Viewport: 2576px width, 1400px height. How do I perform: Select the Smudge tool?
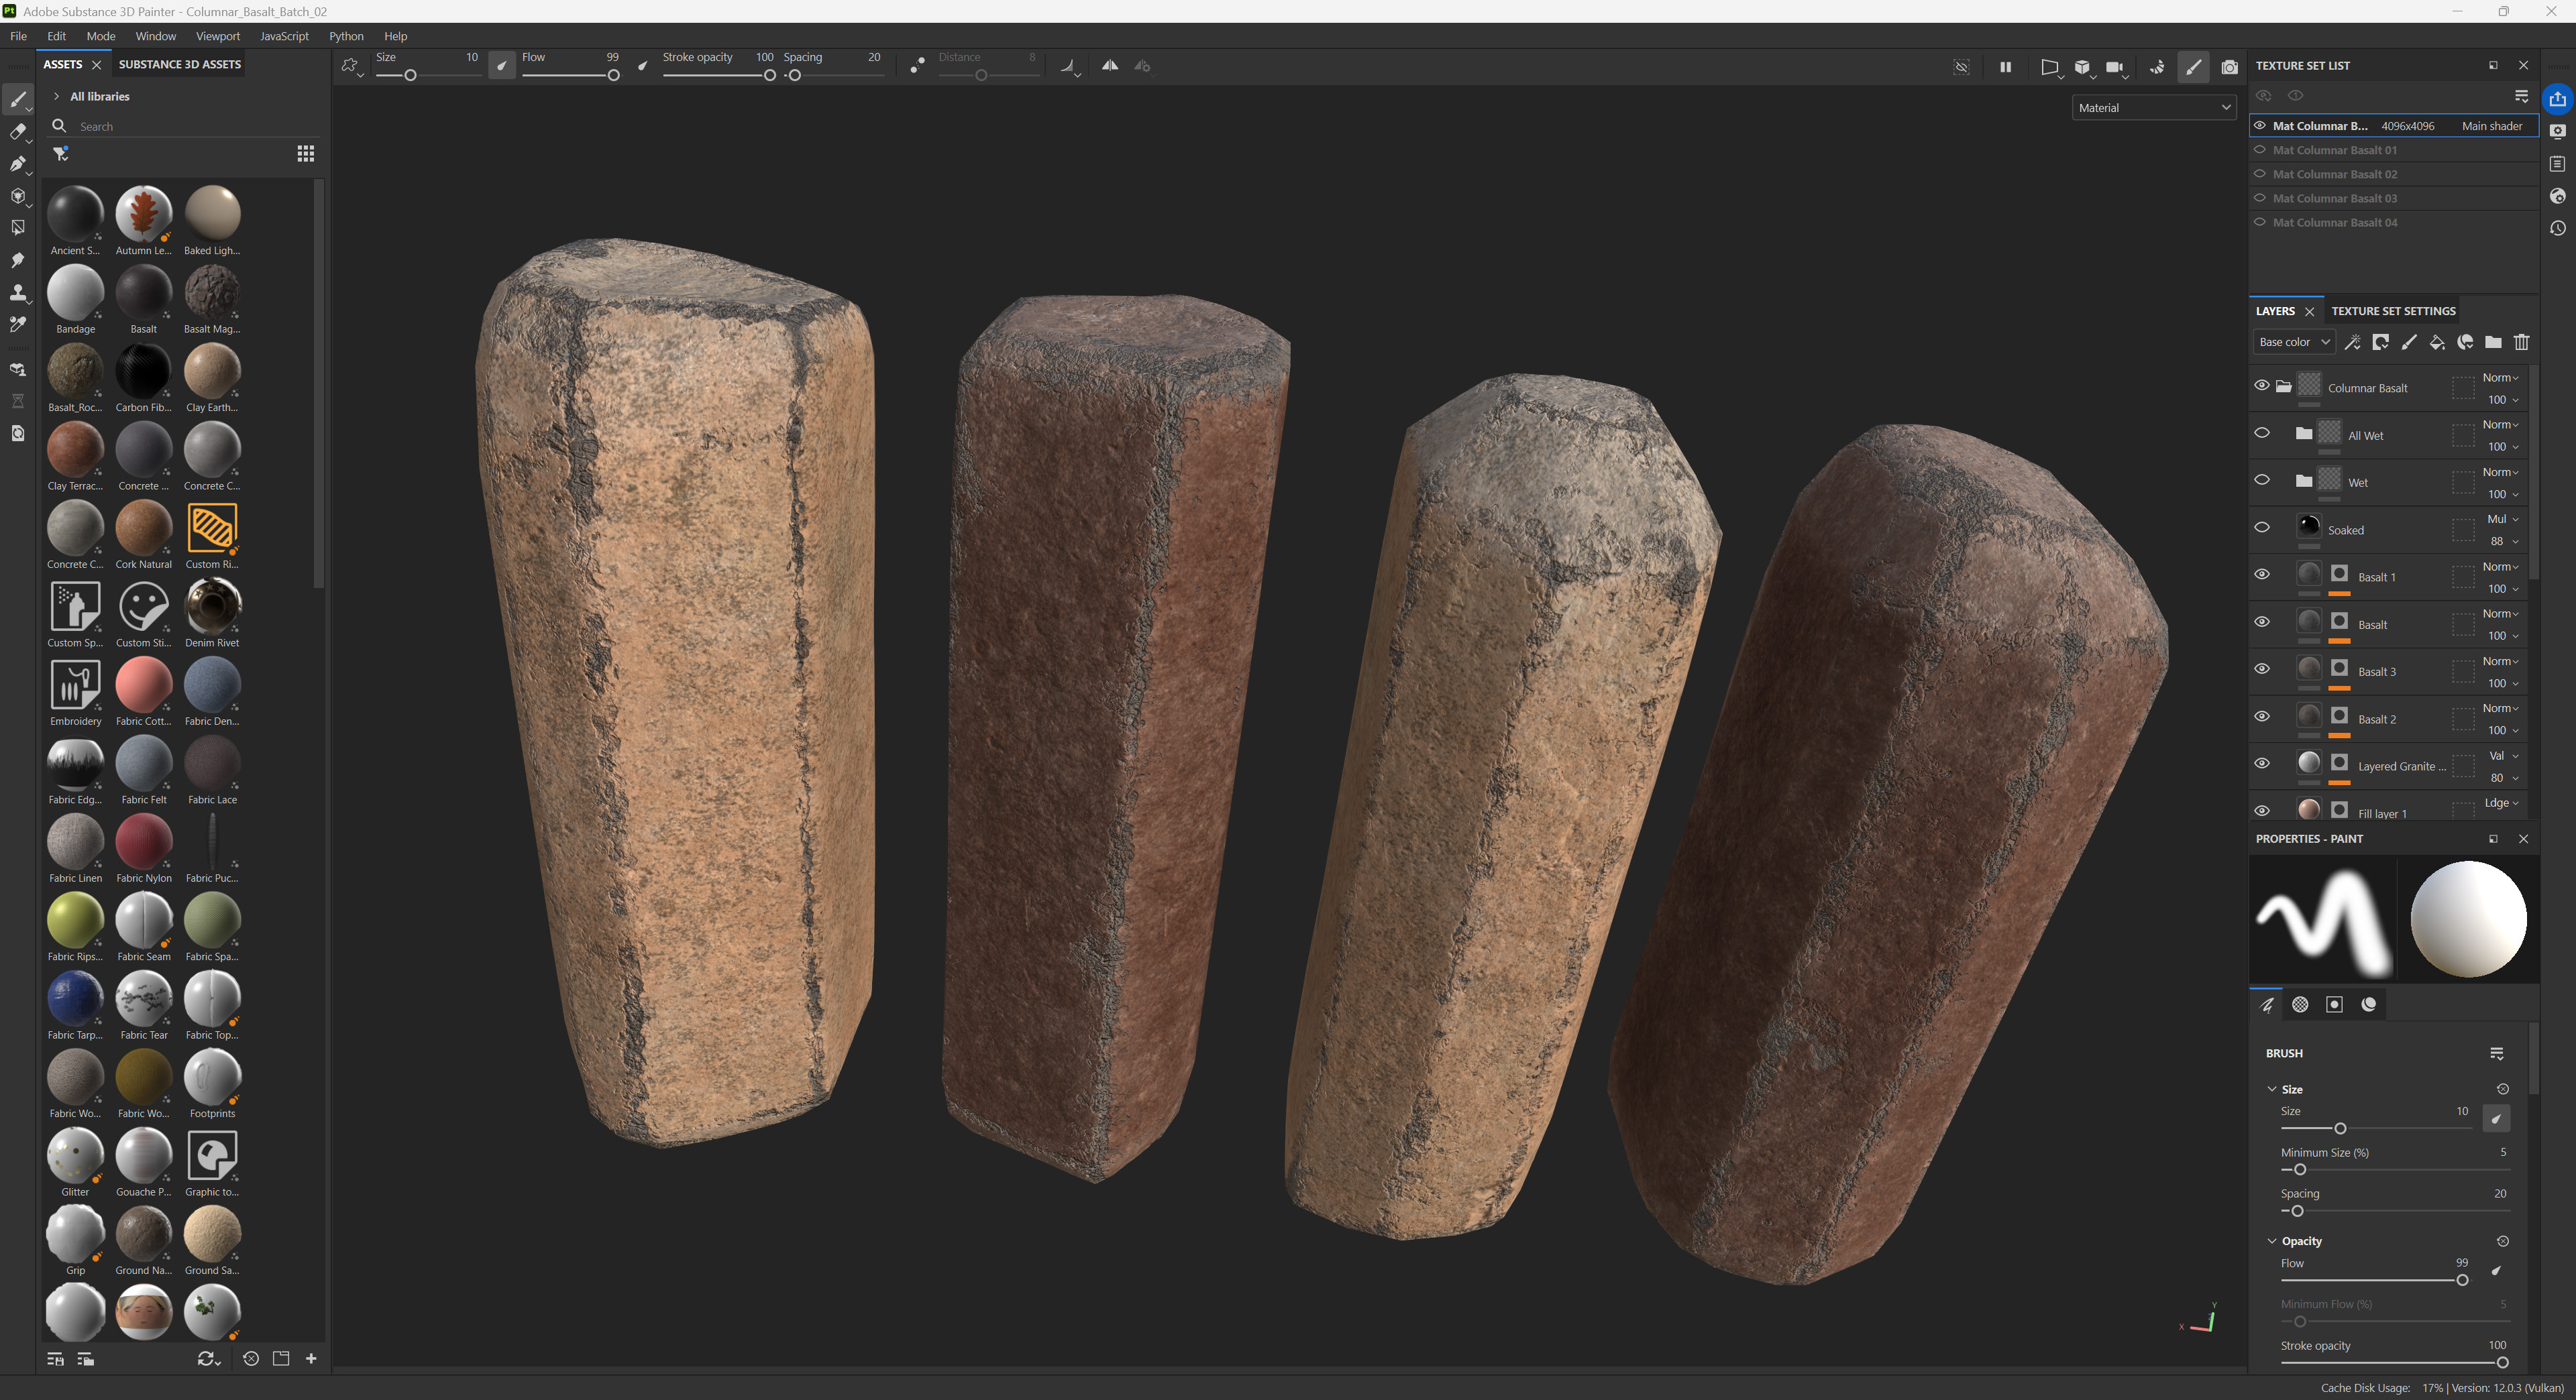coord(18,259)
